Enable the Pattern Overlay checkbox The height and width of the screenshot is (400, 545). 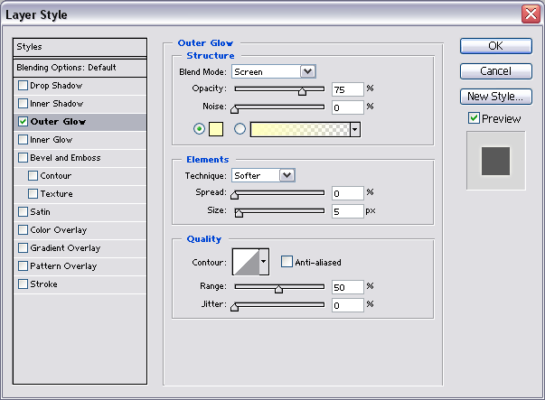click(x=23, y=266)
